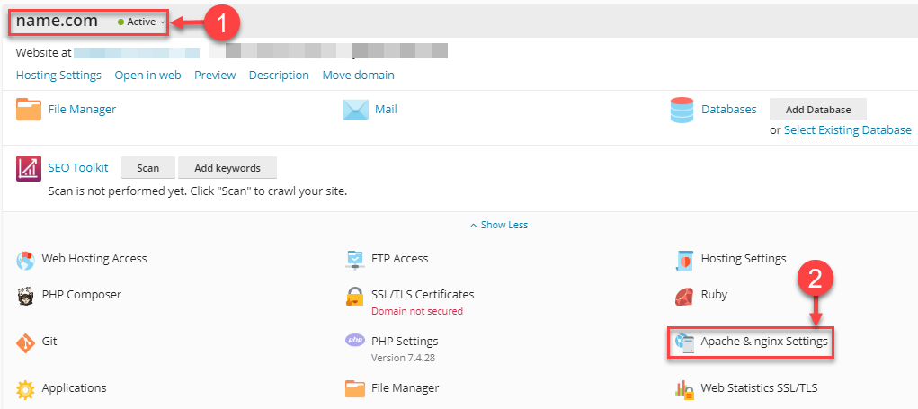Open the FTP Access label
Image resolution: width=918 pixels, height=409 pixels.
point(400,258)
